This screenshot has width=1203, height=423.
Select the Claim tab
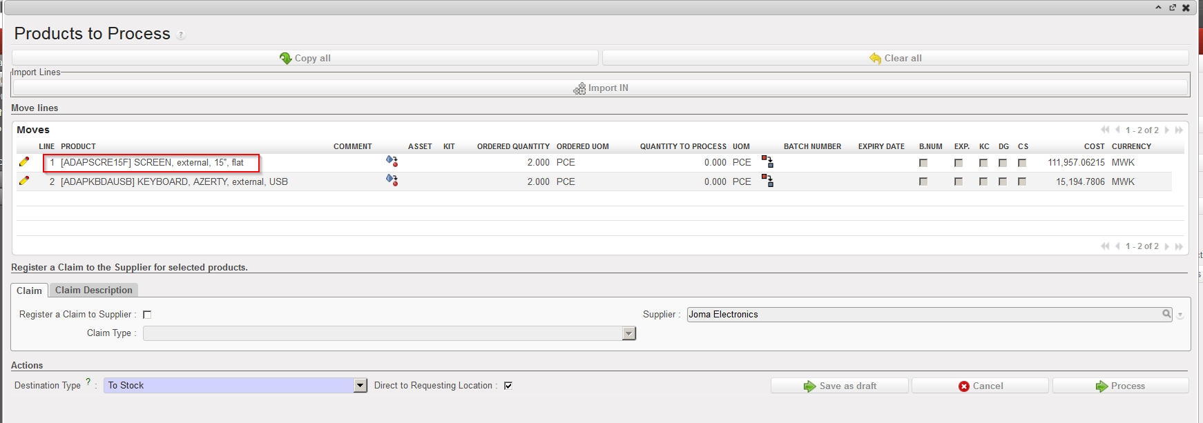29,291
